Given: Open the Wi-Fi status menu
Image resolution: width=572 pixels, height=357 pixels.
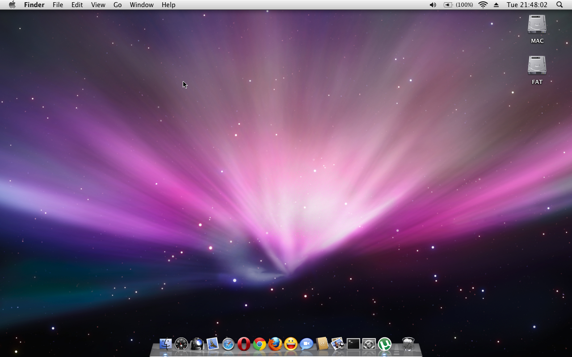Looking at the screenshot, I should tap(483, 5).
